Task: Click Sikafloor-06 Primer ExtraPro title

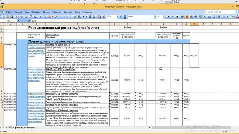Action: (x=62, y=94)
